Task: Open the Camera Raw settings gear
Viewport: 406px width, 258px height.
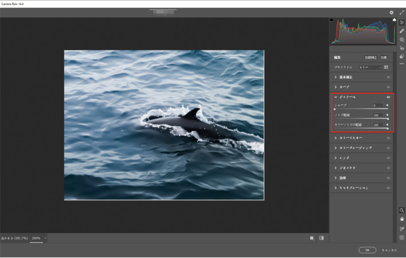Action: [392, 12]
